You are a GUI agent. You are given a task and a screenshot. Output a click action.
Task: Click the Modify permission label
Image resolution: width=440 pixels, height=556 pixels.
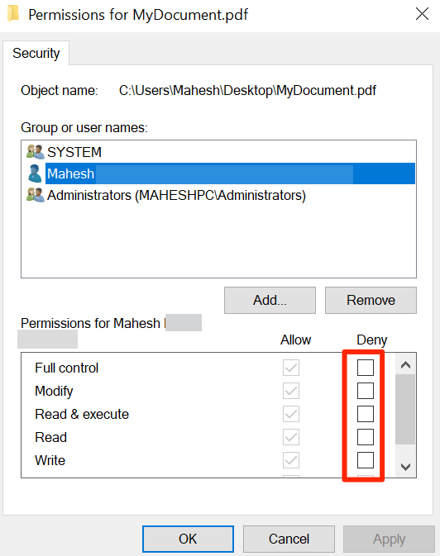pos(54,391)
